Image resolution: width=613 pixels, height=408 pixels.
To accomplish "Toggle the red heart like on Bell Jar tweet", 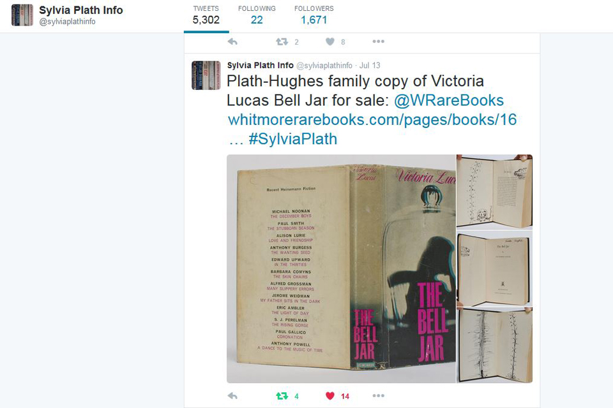I will [x=330, y=396].
